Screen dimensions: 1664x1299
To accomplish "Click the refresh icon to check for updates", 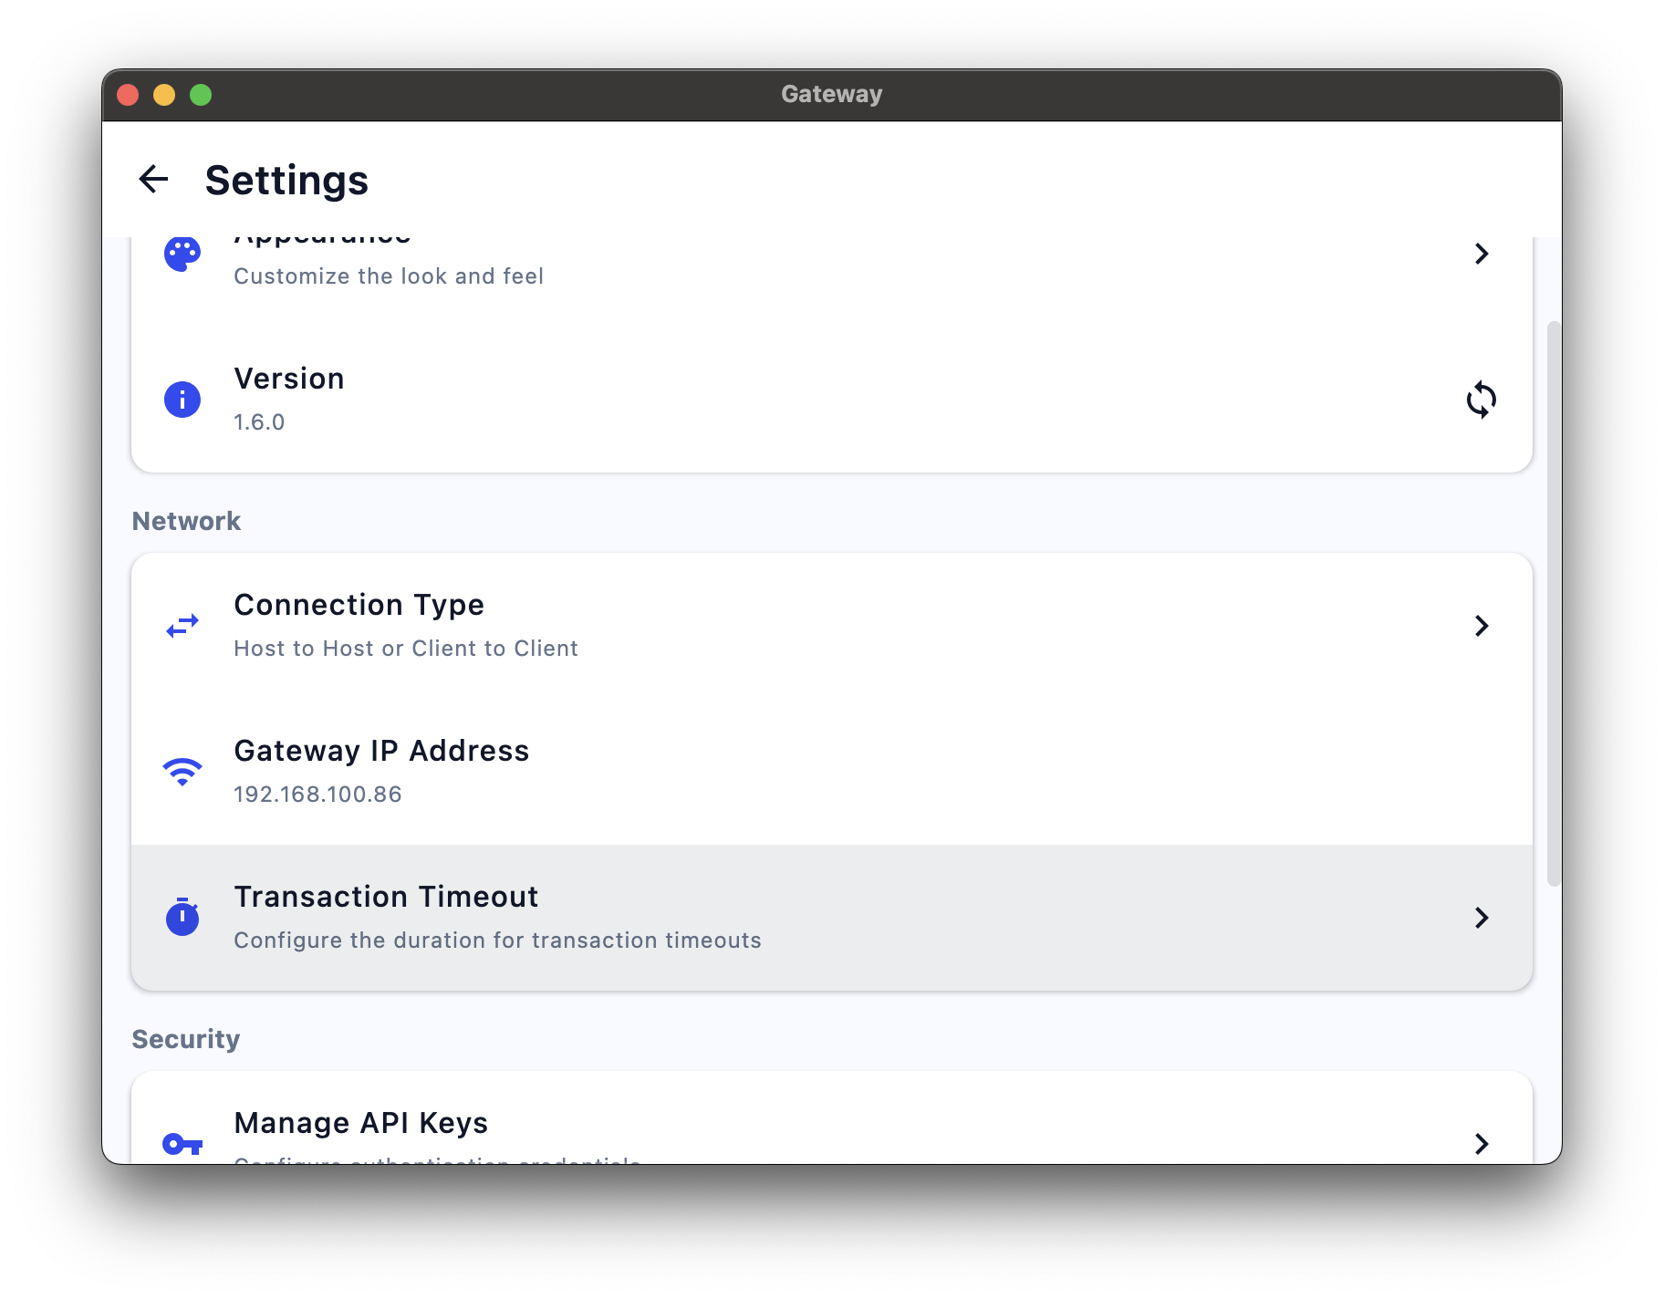I will pyautogui.click(x=1482, y=400).
